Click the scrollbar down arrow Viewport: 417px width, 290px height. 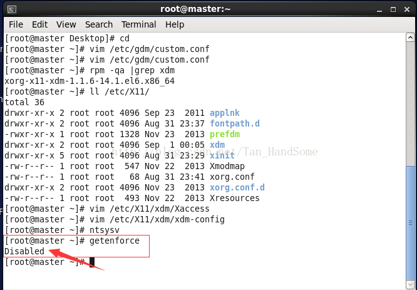410,284
